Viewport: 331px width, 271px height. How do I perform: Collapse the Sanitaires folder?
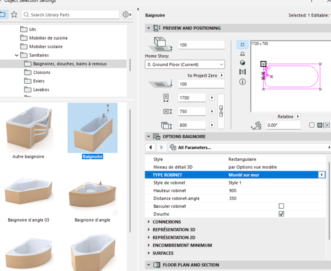click(x=17, y=55)
